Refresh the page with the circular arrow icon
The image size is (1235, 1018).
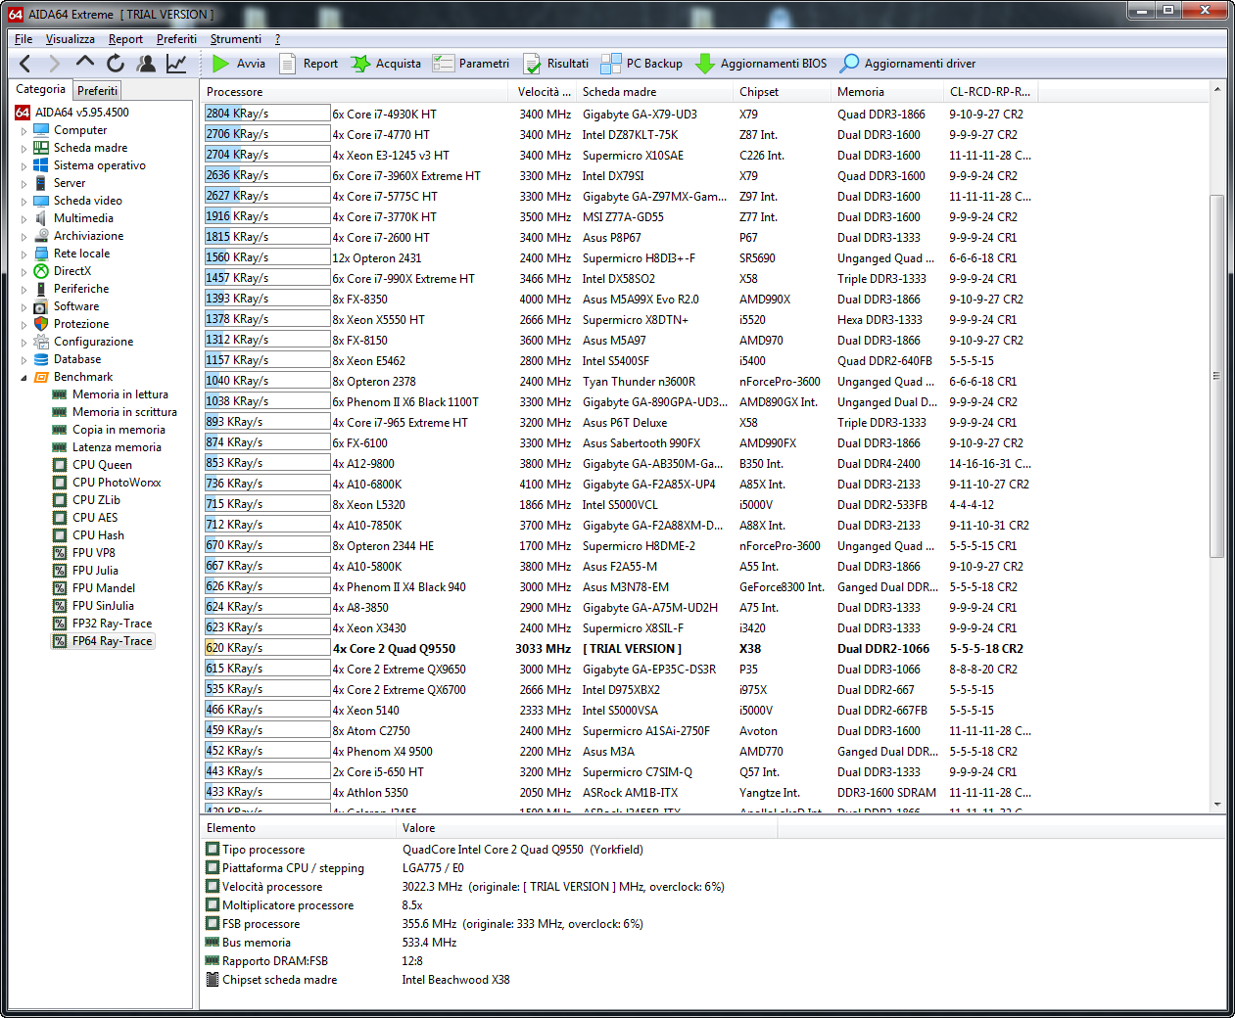116,64
